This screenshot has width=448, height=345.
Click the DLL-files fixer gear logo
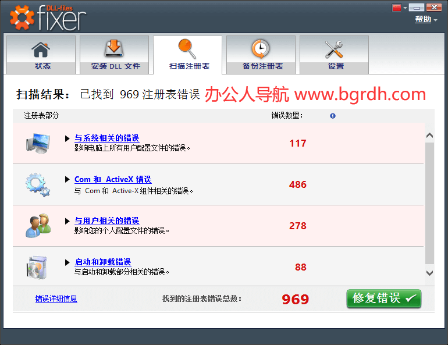tap(22, 17)
